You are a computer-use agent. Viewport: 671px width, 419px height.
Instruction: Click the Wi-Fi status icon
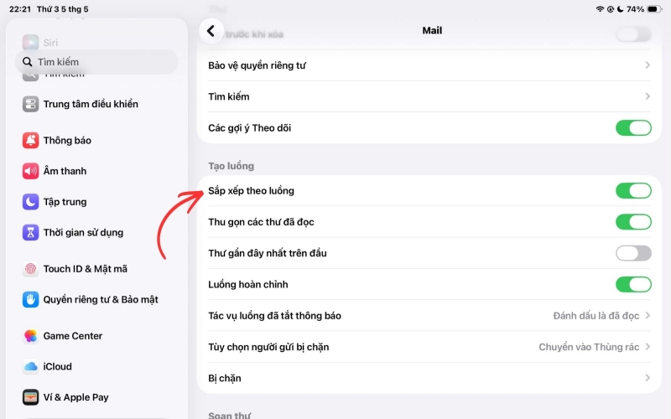(600, 9)
